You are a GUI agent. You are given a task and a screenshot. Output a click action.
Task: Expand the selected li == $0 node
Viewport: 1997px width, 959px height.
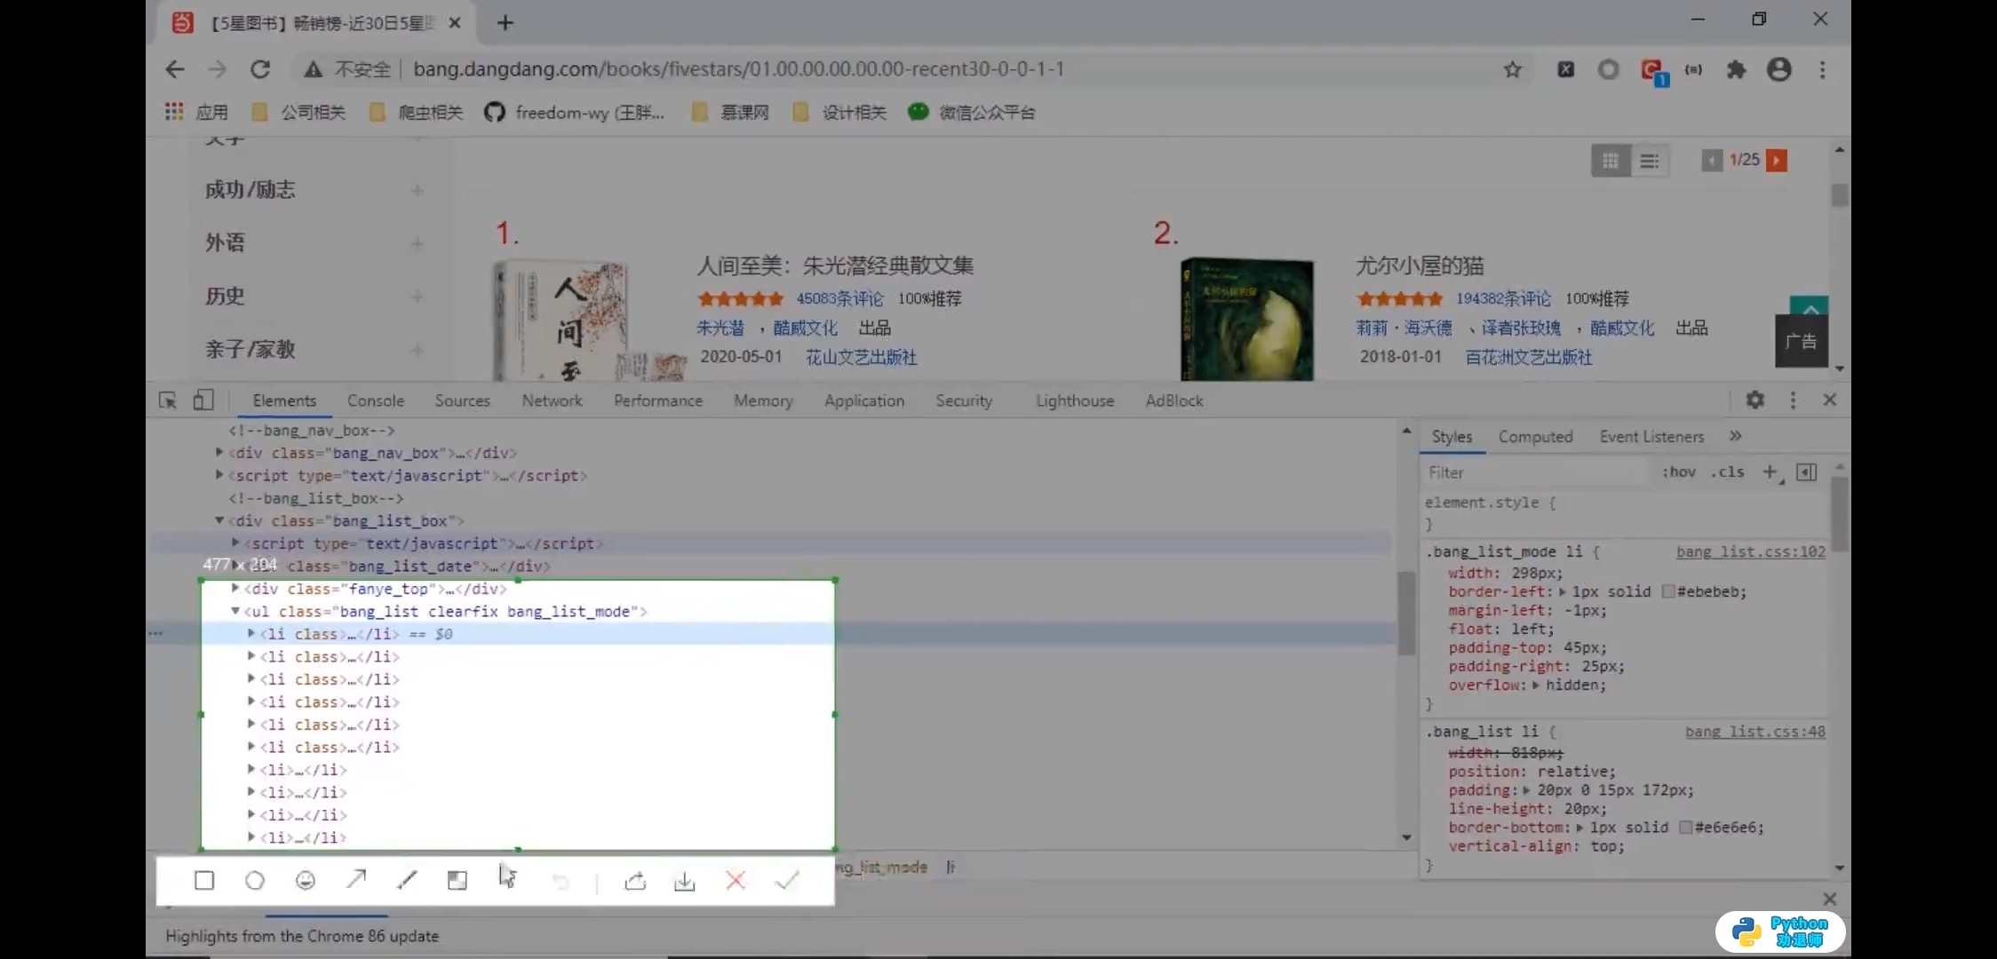[251, 634]
